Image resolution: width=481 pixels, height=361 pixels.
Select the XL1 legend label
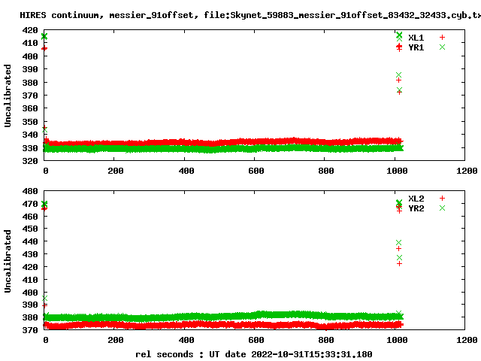(416, 38)
